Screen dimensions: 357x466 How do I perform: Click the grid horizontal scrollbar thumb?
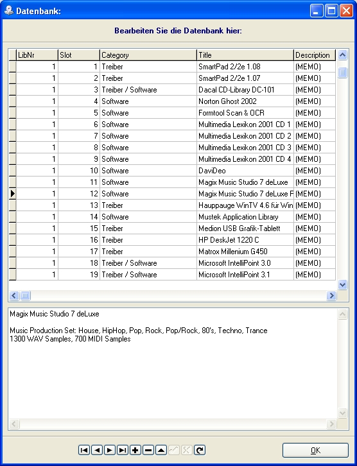26,295
